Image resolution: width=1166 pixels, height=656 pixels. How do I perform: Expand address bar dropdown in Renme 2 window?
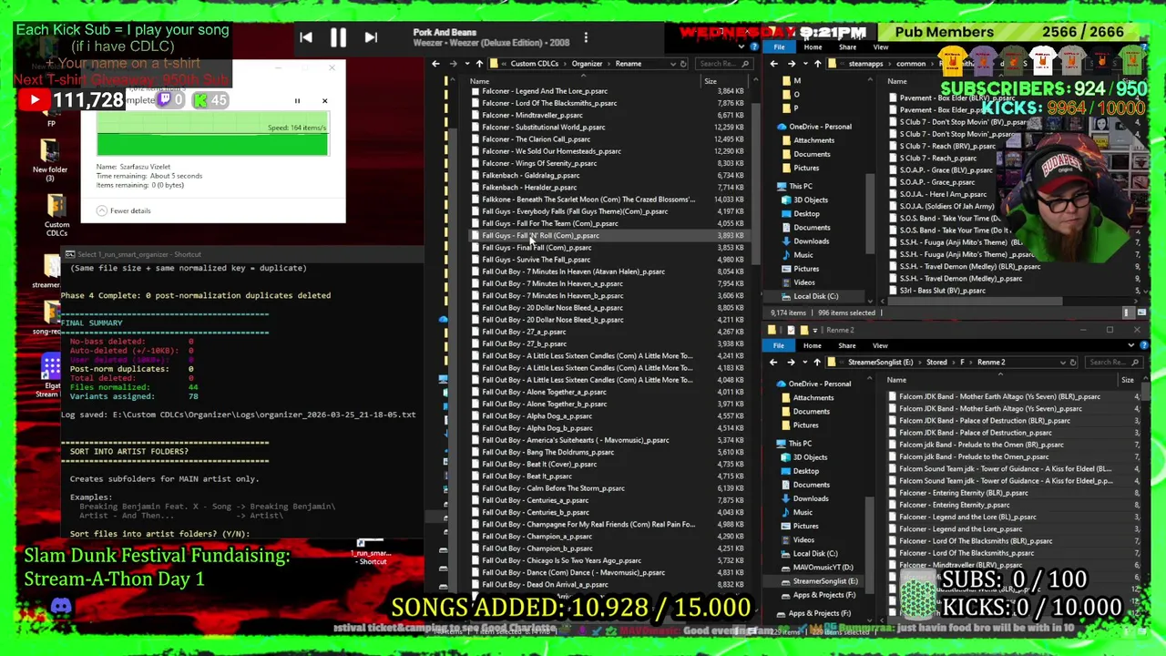pos(1062,363)
